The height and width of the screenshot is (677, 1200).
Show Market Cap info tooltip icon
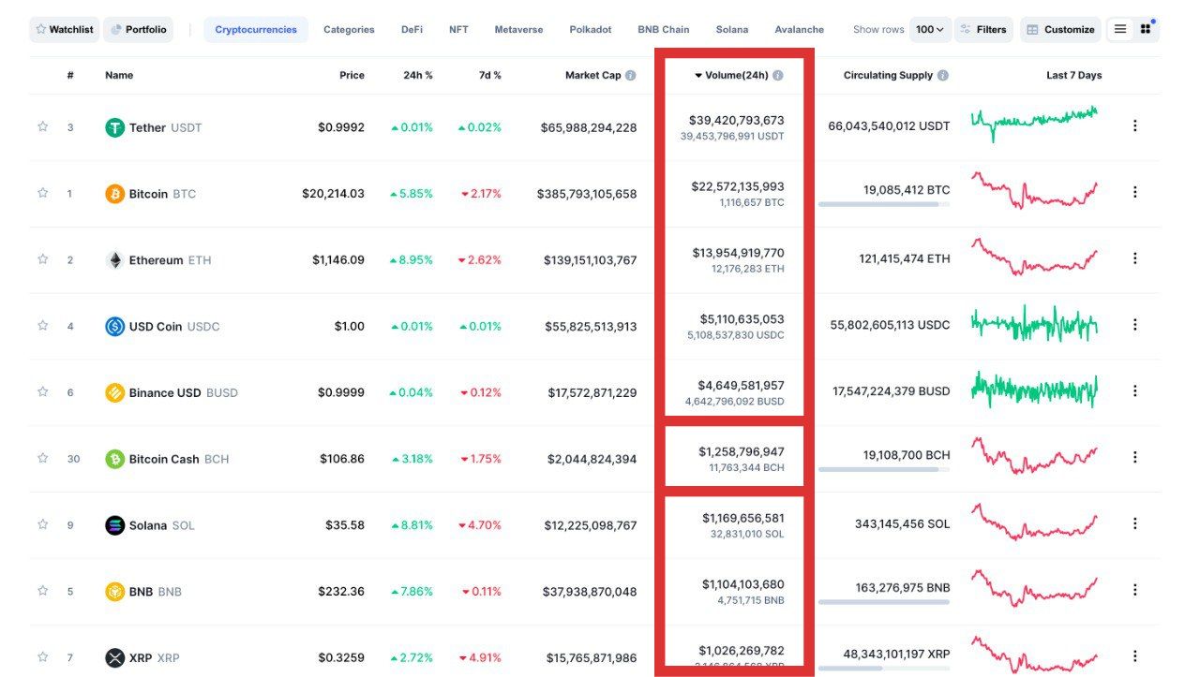click(x=631, y=75)
